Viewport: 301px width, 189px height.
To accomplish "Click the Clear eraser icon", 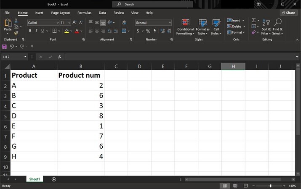I will (x=254, y=32).
